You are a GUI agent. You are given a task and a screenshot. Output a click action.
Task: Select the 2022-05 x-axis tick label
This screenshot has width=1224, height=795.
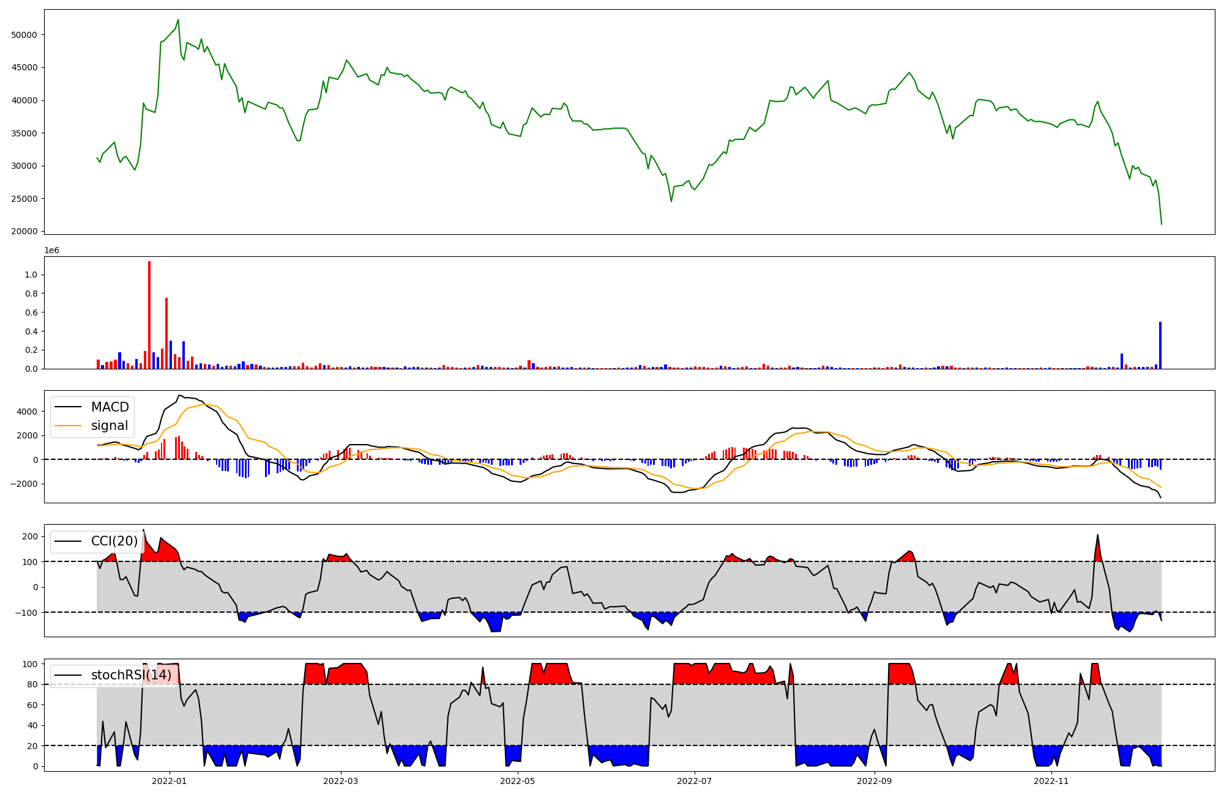518,781
